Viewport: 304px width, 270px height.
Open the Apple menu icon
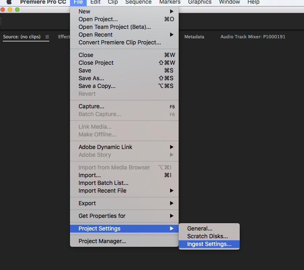tap(9, 2)
